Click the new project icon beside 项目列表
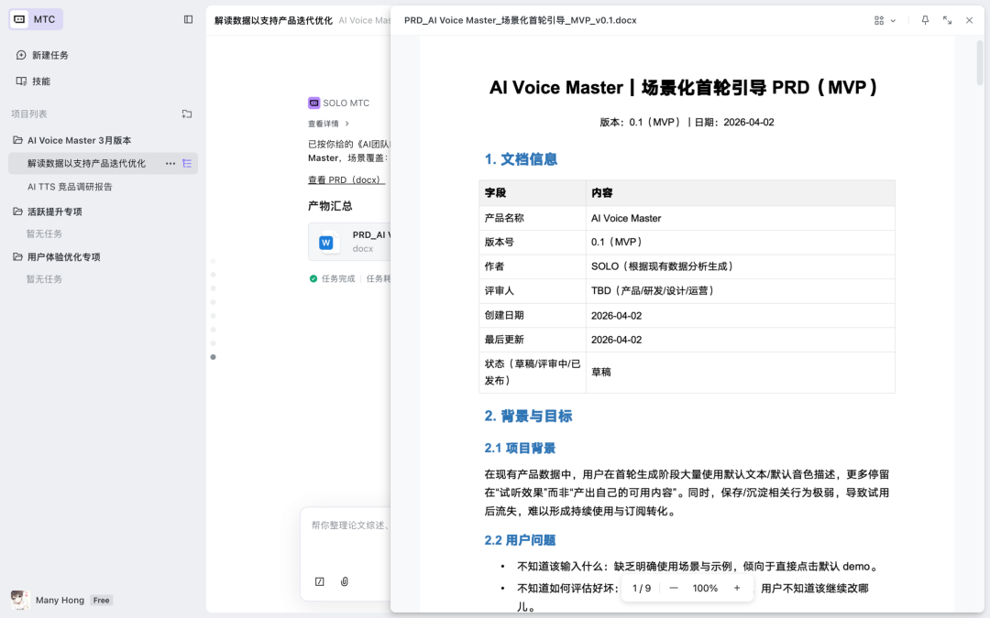 tap(187, 114)
